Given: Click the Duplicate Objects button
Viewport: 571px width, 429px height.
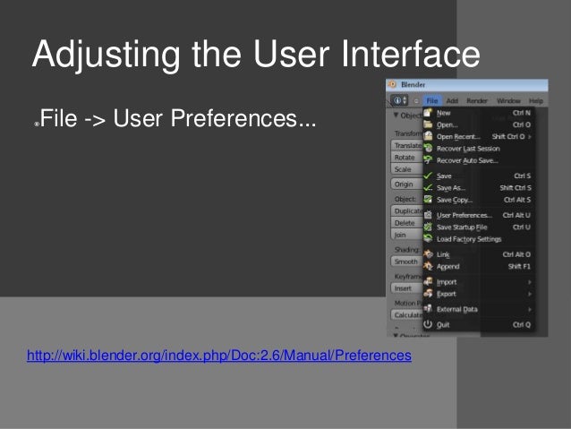Looking at the screenshot, I should (x=406, y=211).
